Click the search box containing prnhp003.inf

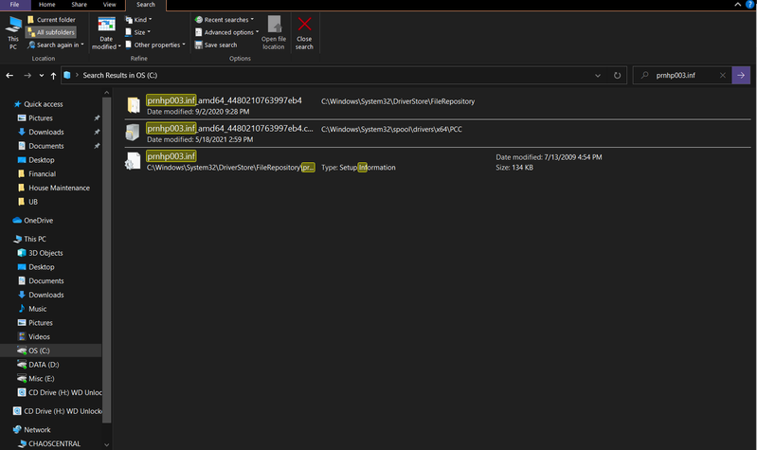pyautogui.click(x=680, y=76)
